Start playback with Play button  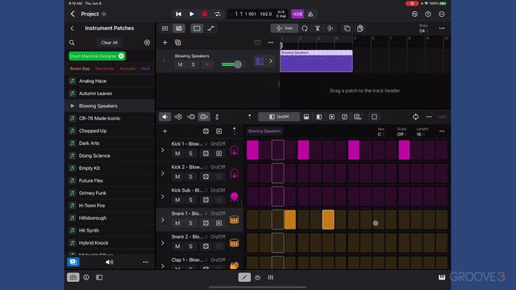192,14
